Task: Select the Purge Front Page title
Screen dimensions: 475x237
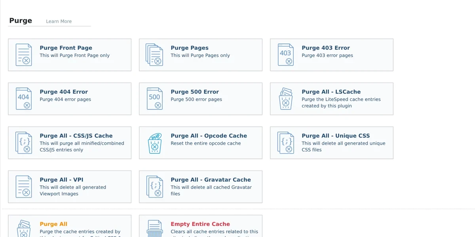Action: pos(66,48)
